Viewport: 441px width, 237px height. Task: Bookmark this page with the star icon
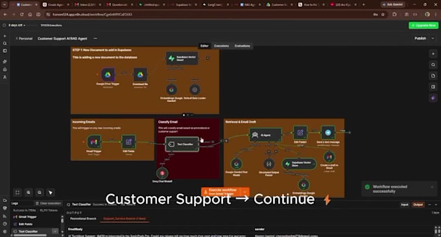[x=383, y=14]
